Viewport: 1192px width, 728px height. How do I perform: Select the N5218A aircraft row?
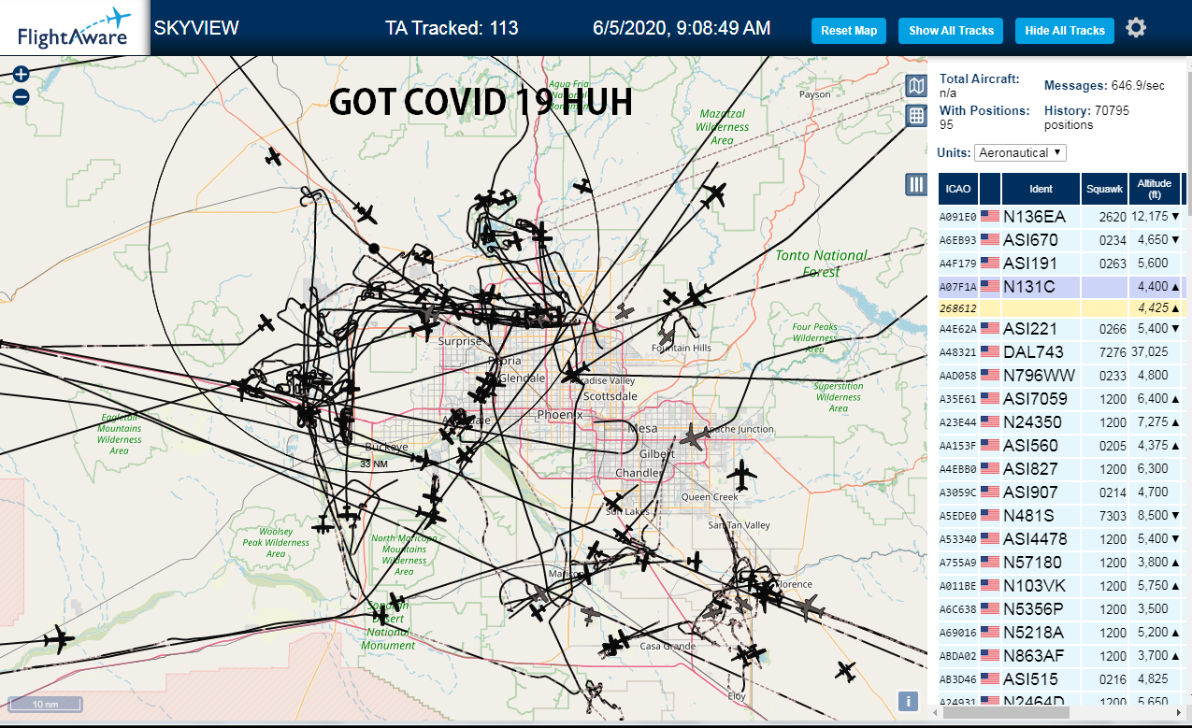pyautogui.click(x=1061, y=633)
